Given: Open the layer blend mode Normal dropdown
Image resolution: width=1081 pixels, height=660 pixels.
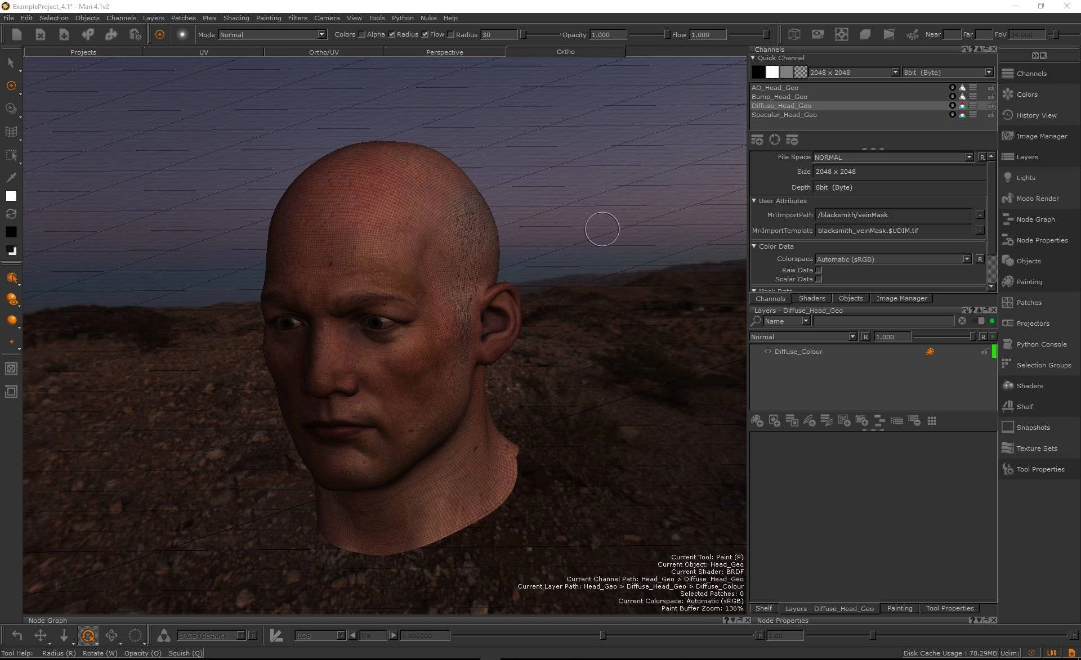Looking at the screenshot, I should click(803, 337).
